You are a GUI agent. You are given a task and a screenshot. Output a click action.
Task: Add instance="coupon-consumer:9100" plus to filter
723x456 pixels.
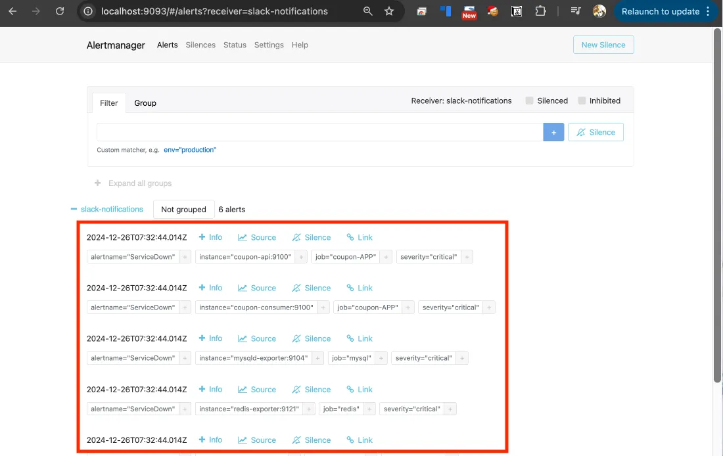(x=323, y=308)
